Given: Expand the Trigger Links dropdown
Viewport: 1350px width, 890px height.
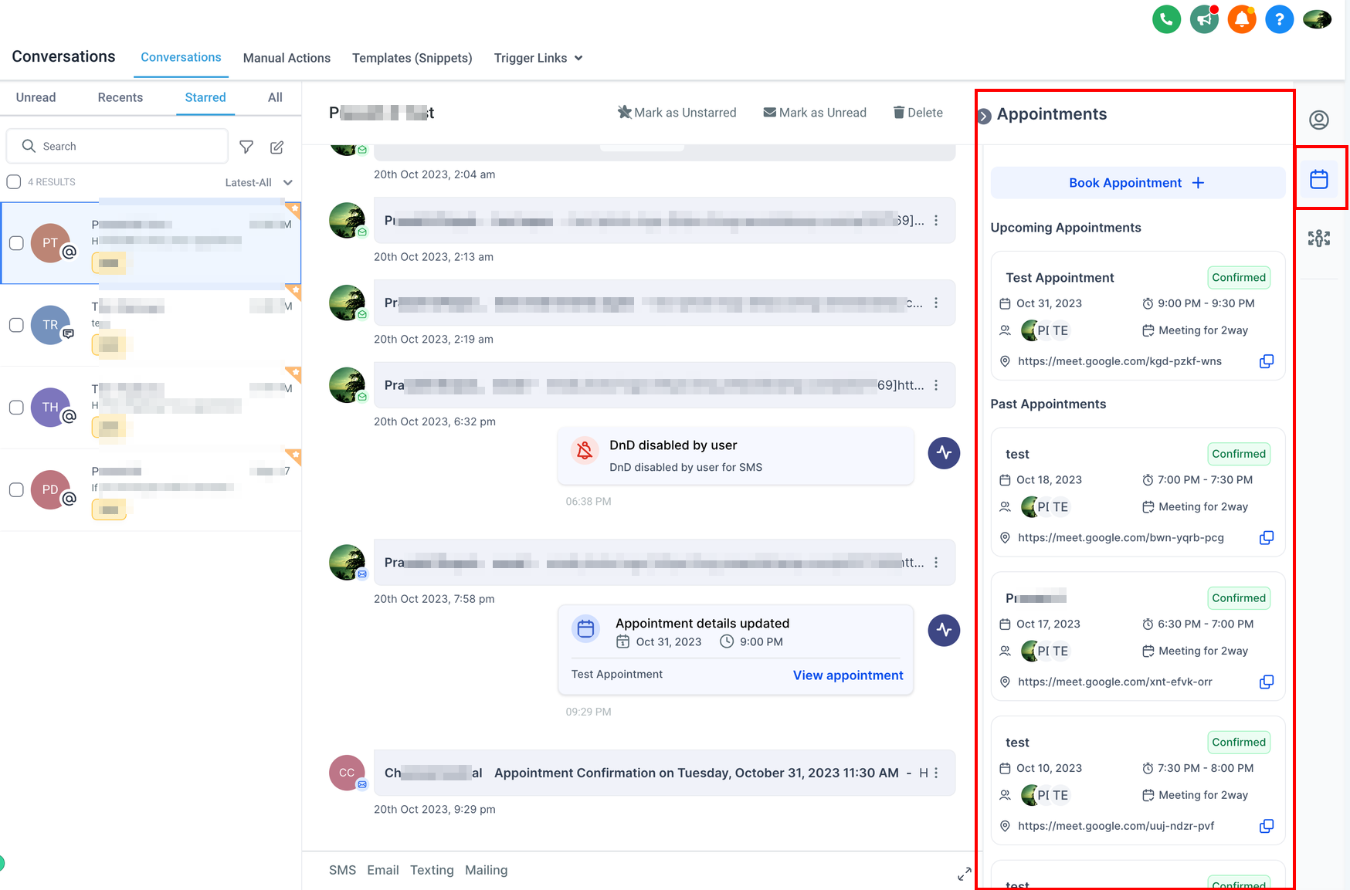Looking at the screenshot, I should pos(538,58).
